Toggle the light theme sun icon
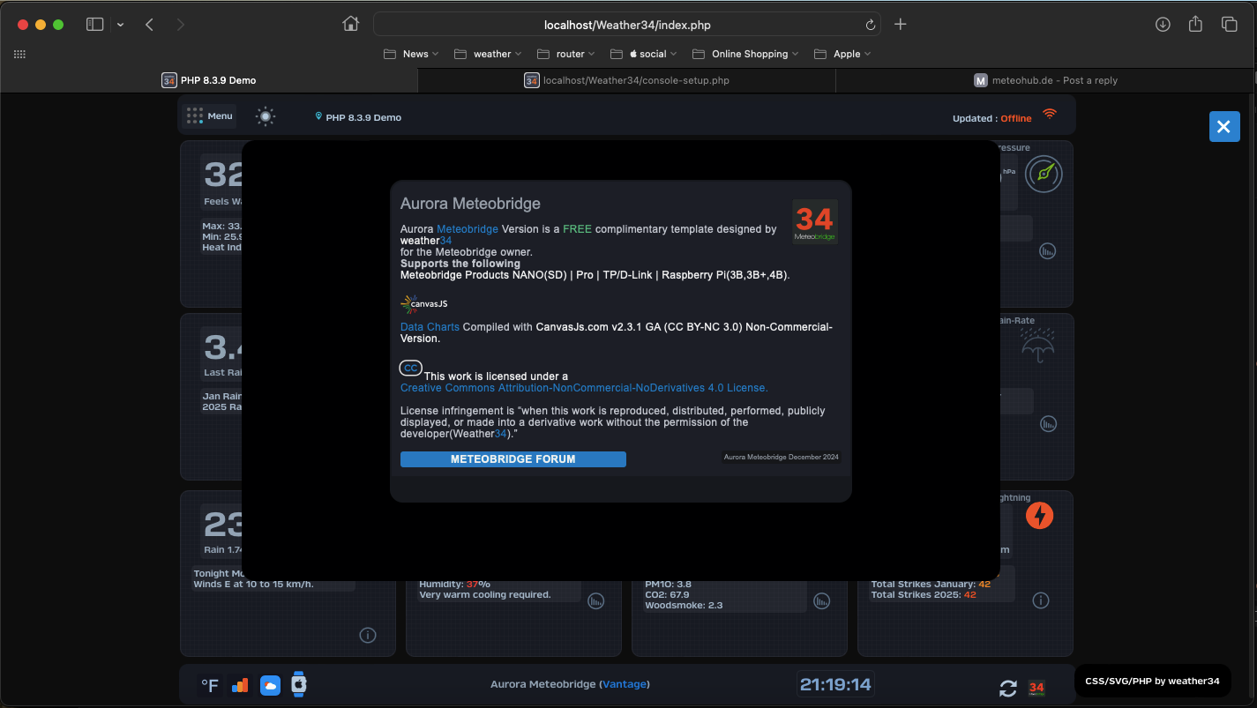The image size is (1257, 708). (x=266, y=116)
